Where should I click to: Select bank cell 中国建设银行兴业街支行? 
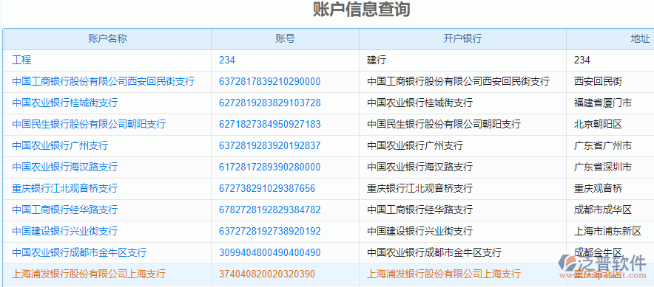pyautogui.click(x=462, y=231)
